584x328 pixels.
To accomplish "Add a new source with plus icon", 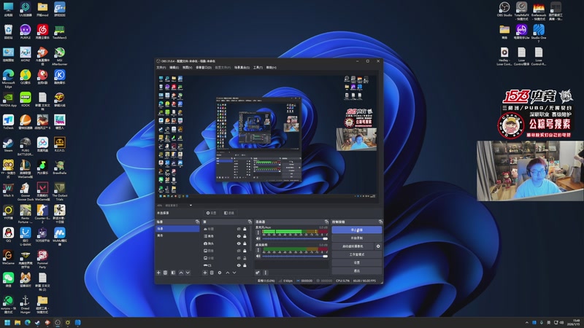I will pos(205,273).
